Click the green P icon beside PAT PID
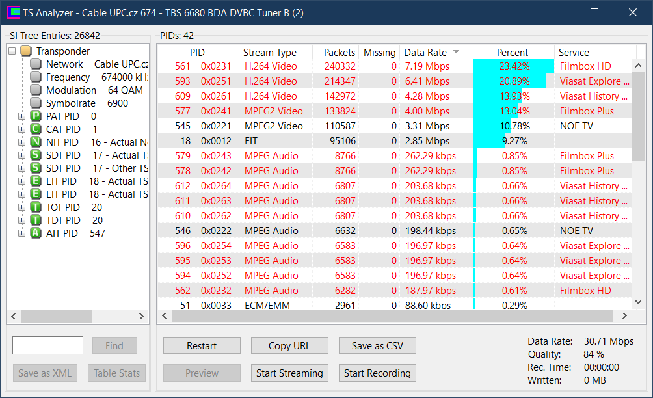Image resolution: width=653 pixels, height=398 pixels. coord(36,116)
